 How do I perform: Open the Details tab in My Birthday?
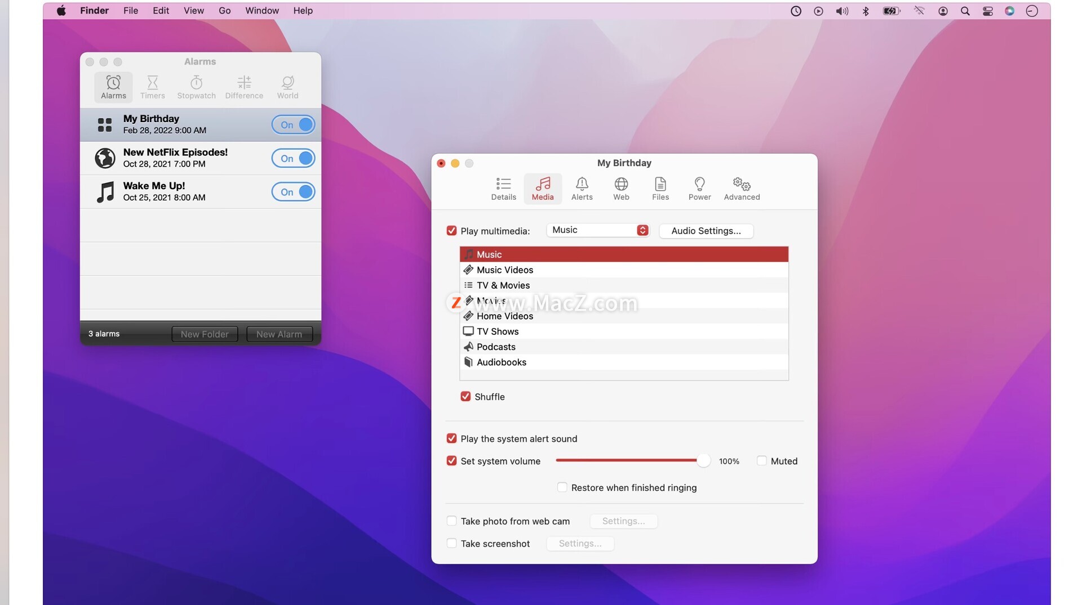(503, 189)
